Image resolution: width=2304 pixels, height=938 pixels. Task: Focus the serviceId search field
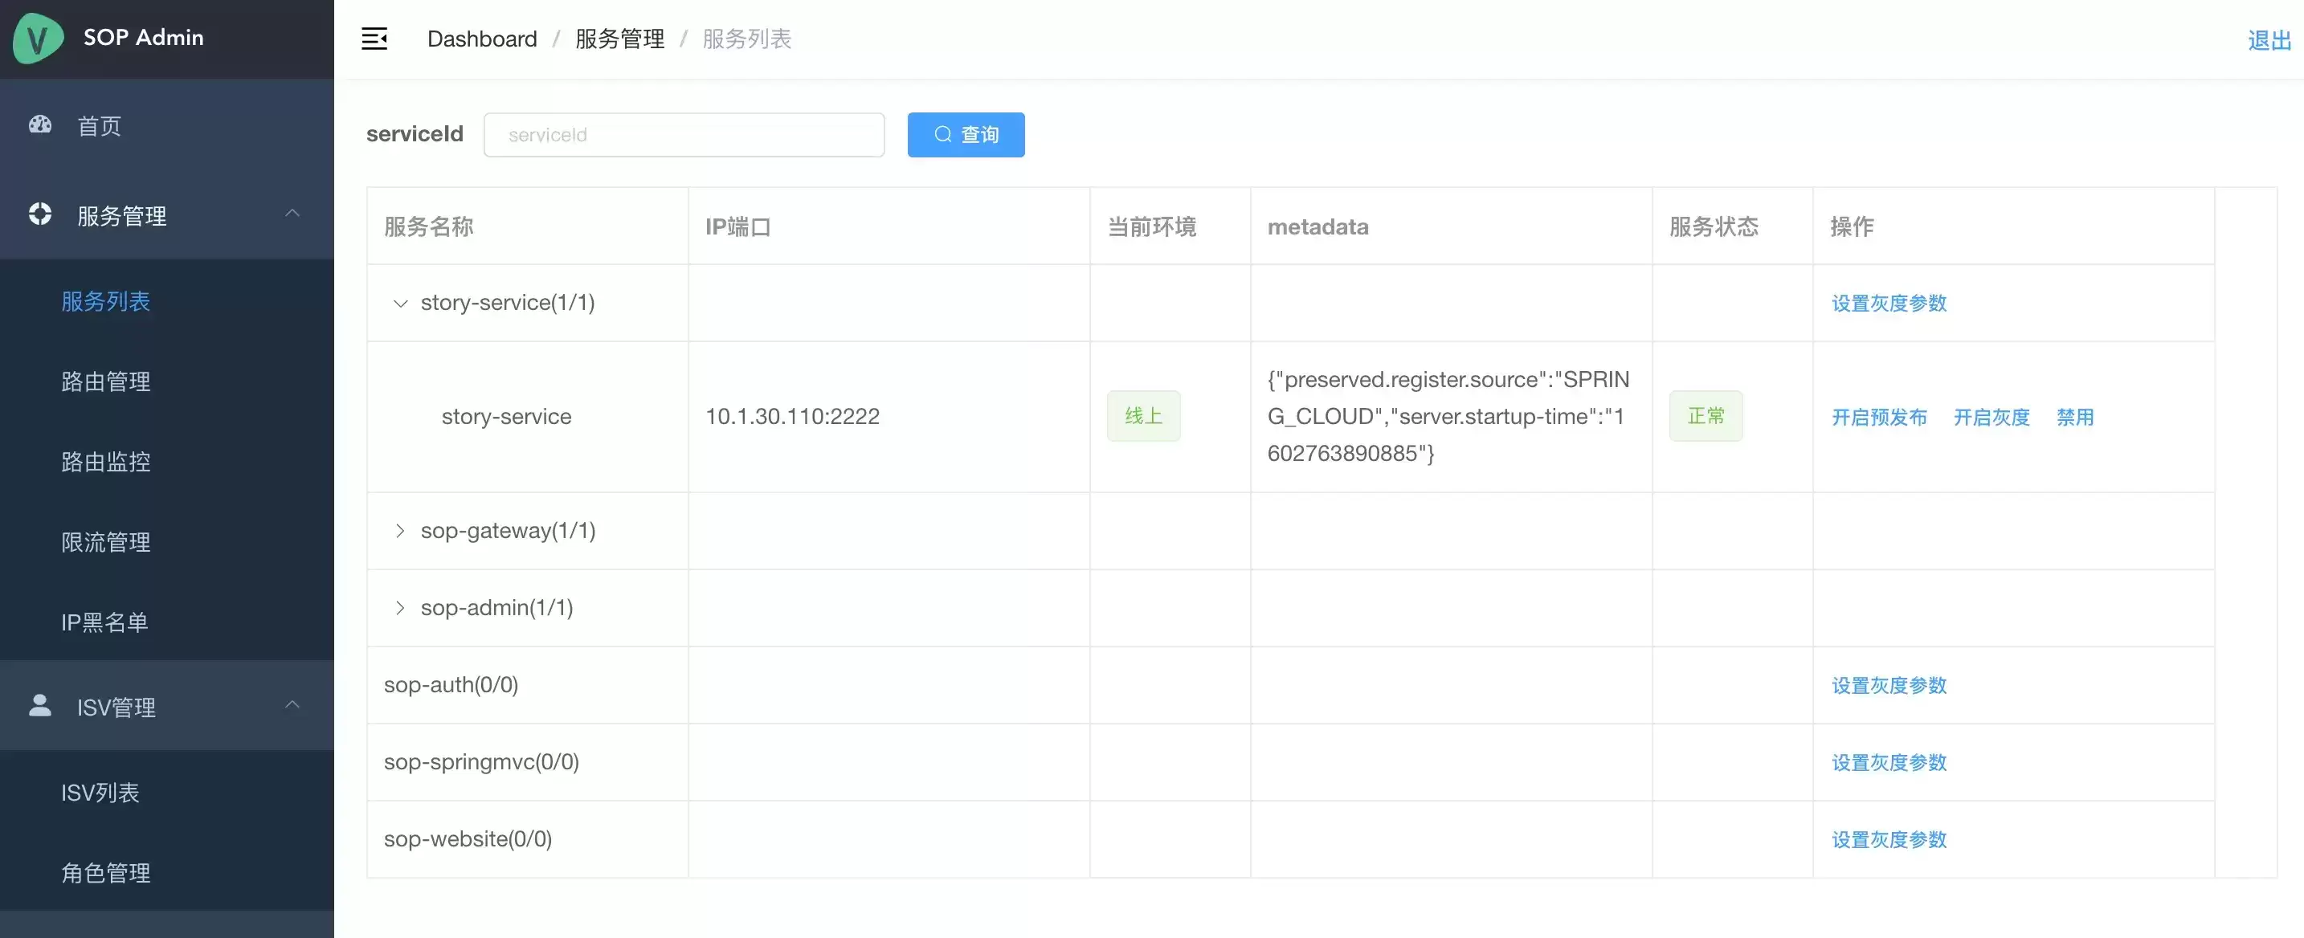click(x=684, y=134)
